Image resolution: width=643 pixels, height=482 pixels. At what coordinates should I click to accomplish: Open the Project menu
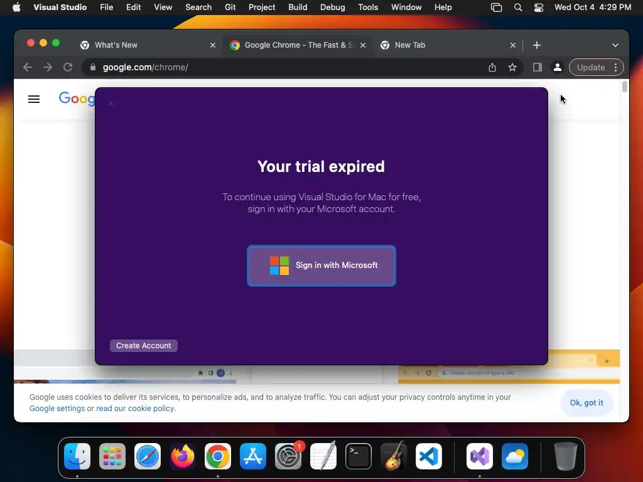262,8
